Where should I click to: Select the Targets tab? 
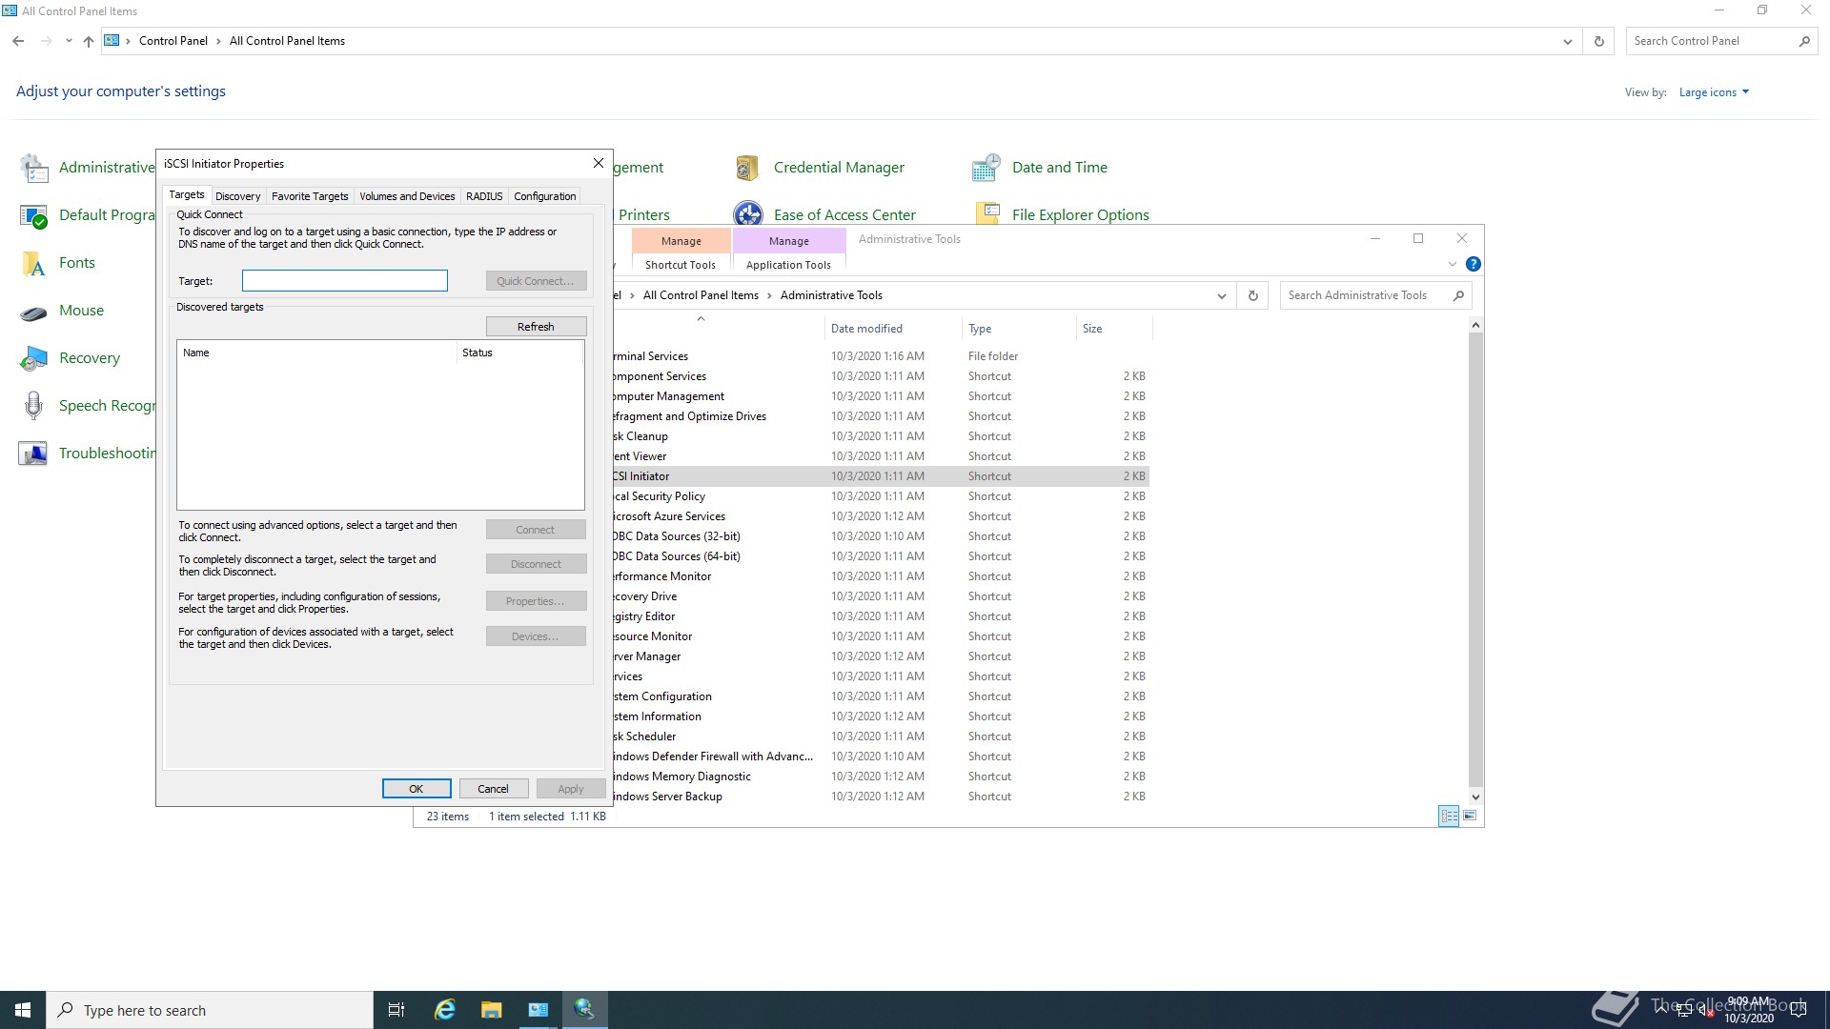tap(187, 194)
